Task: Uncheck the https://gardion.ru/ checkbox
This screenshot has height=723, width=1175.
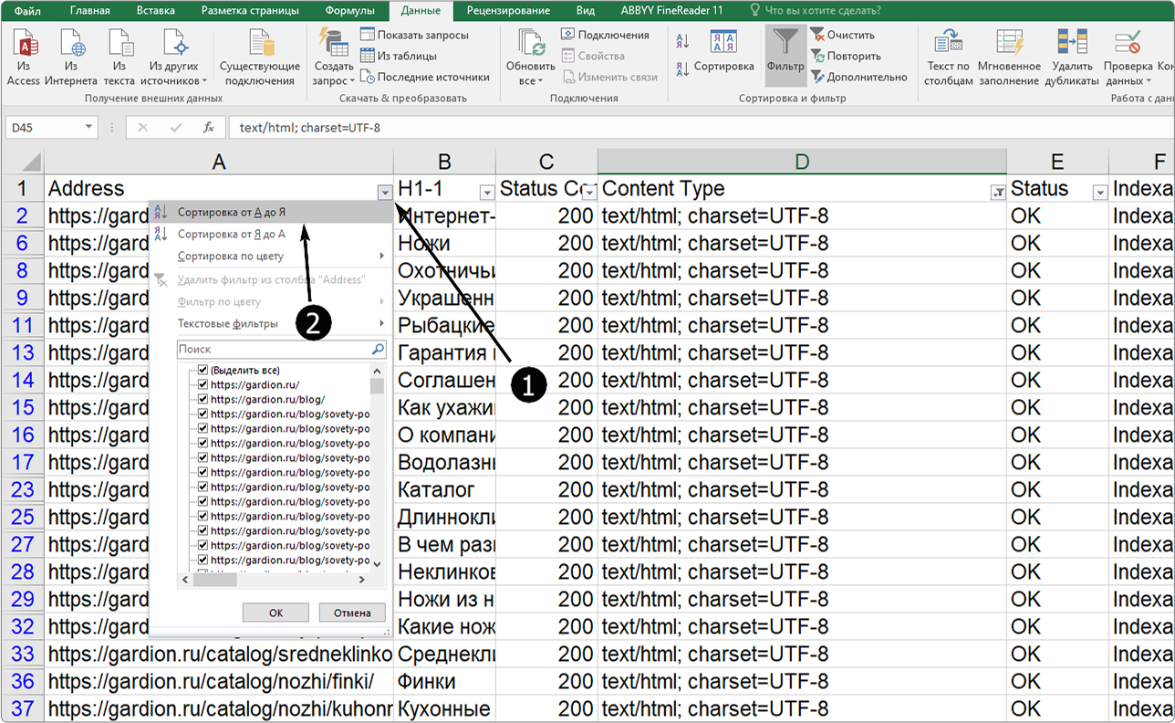Action: click(x=203, y=385)
